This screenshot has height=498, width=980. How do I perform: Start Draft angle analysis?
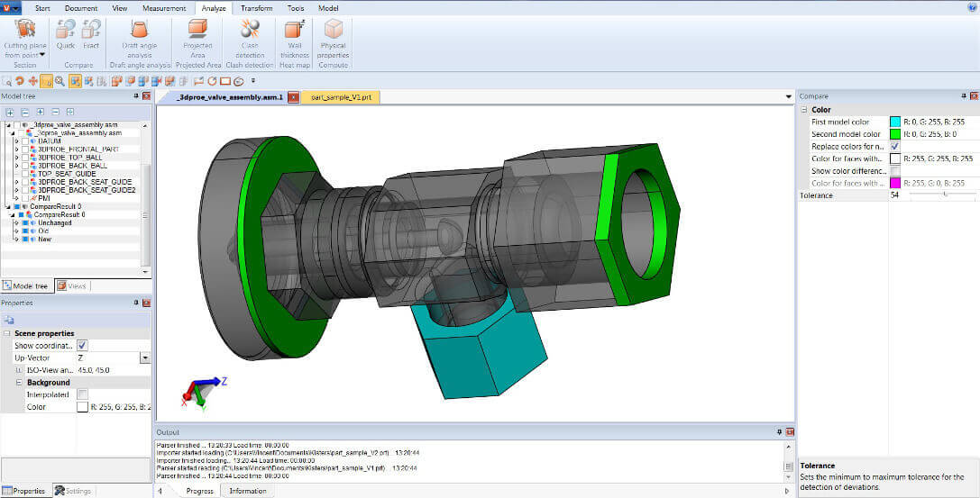tap(139, 36)
